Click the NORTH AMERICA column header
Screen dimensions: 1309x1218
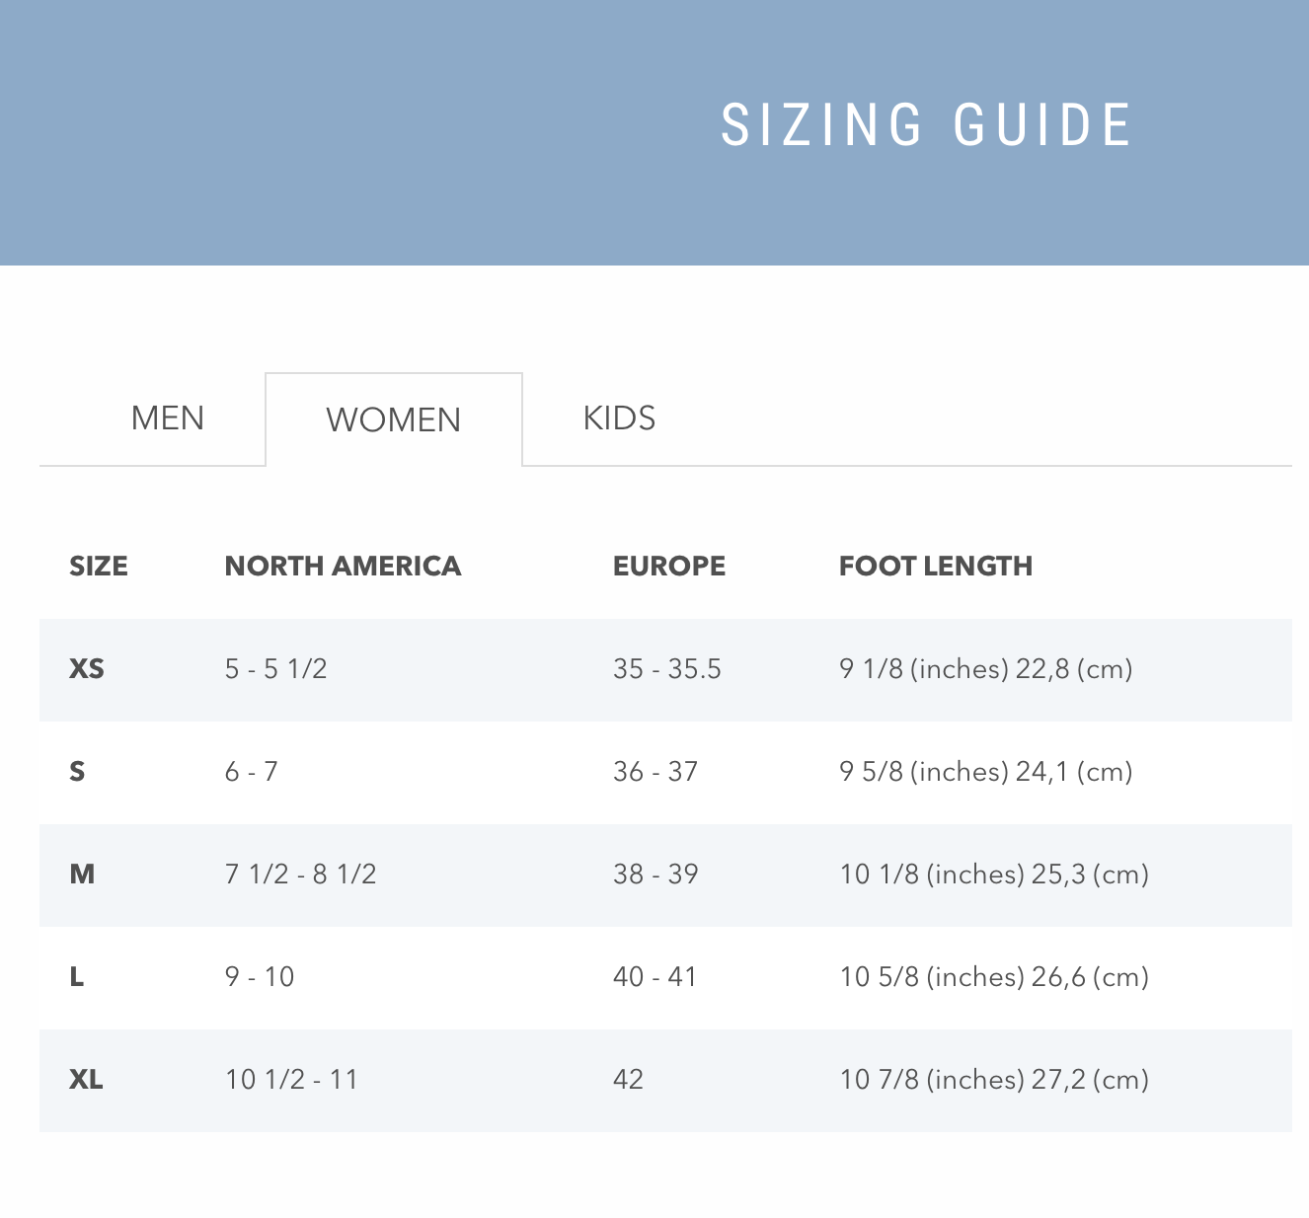coord(343,567)
